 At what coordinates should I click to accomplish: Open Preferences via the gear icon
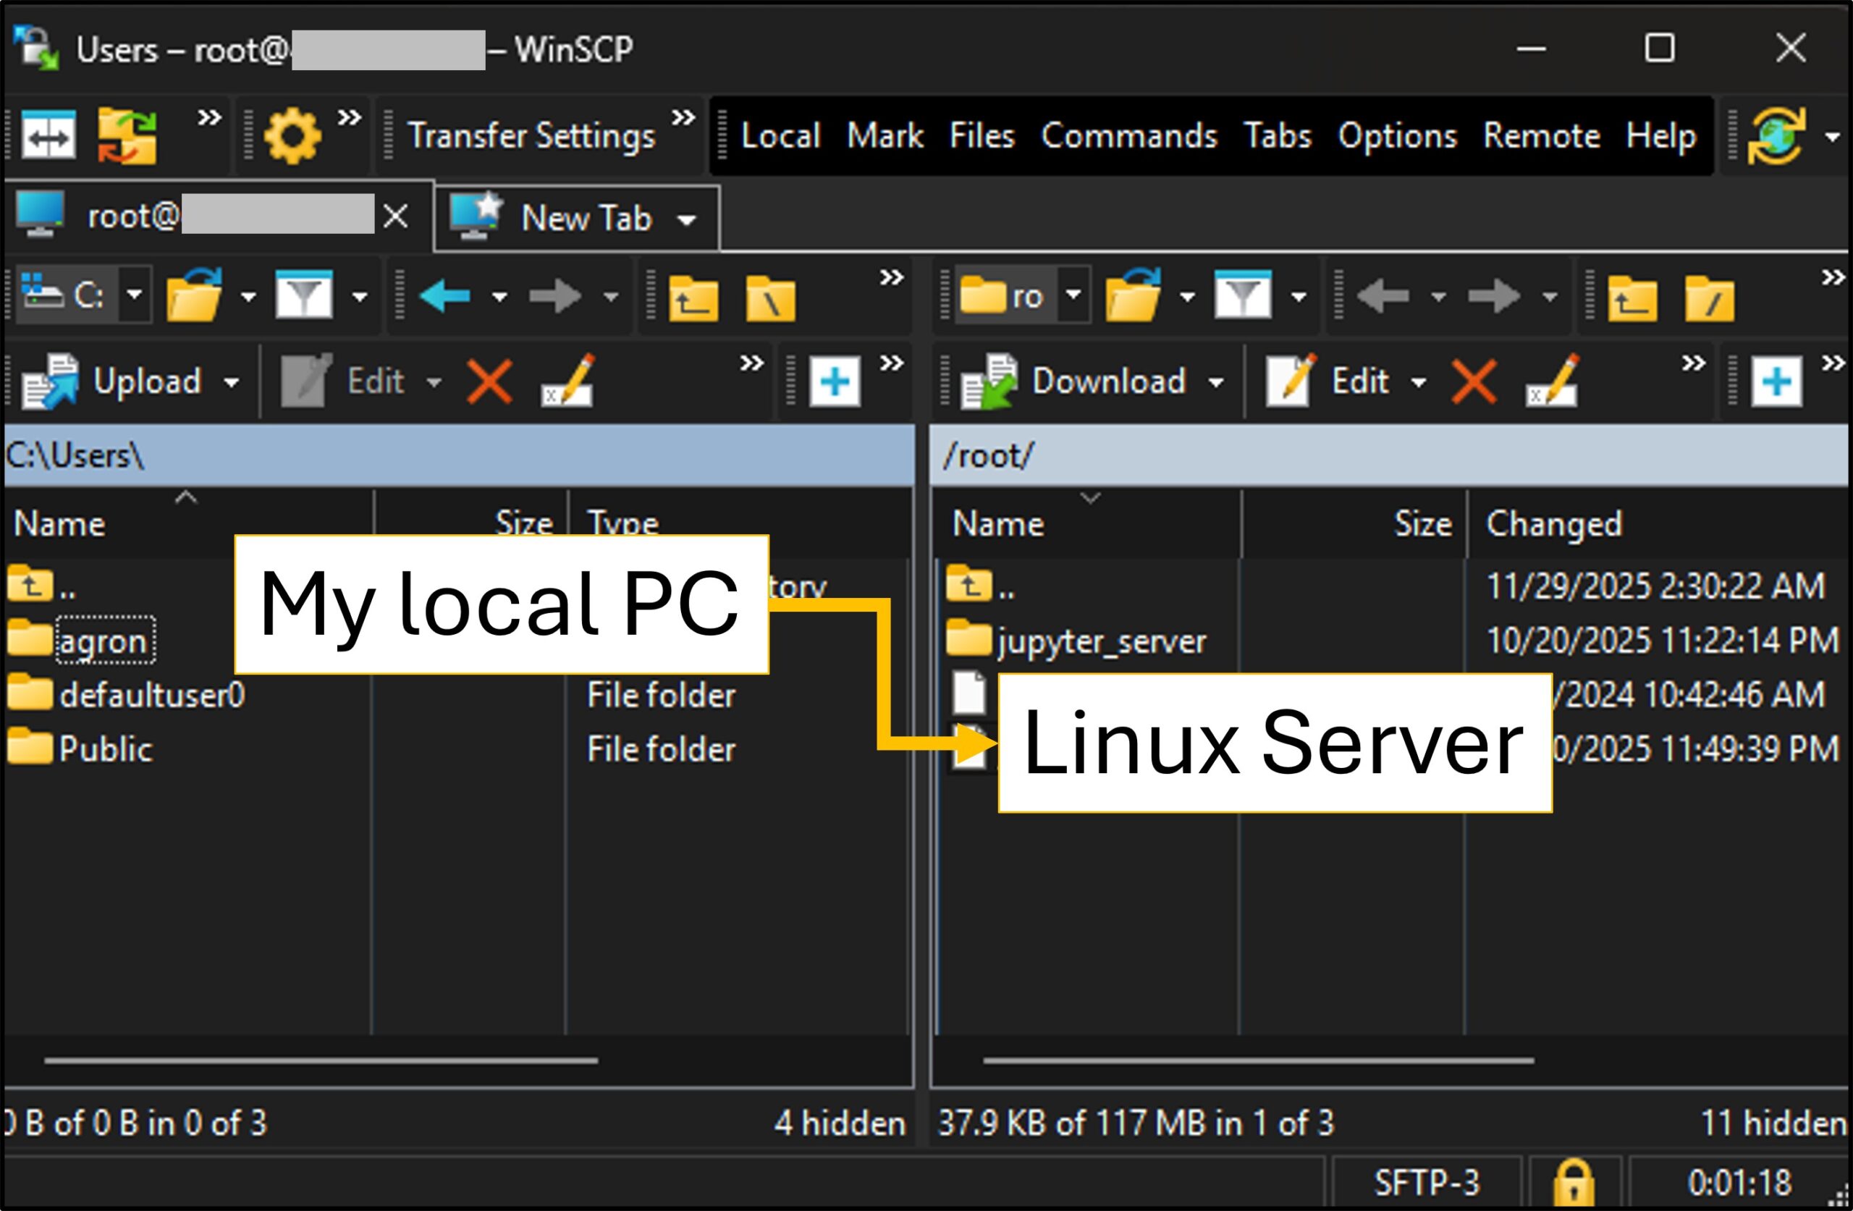point(292,136)
